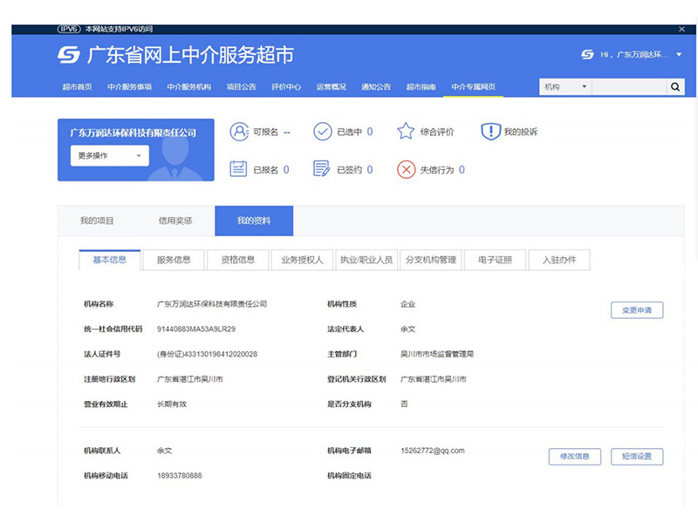Select the 电子证照 tab
The image size is (698, 523).
coord(496,260)
